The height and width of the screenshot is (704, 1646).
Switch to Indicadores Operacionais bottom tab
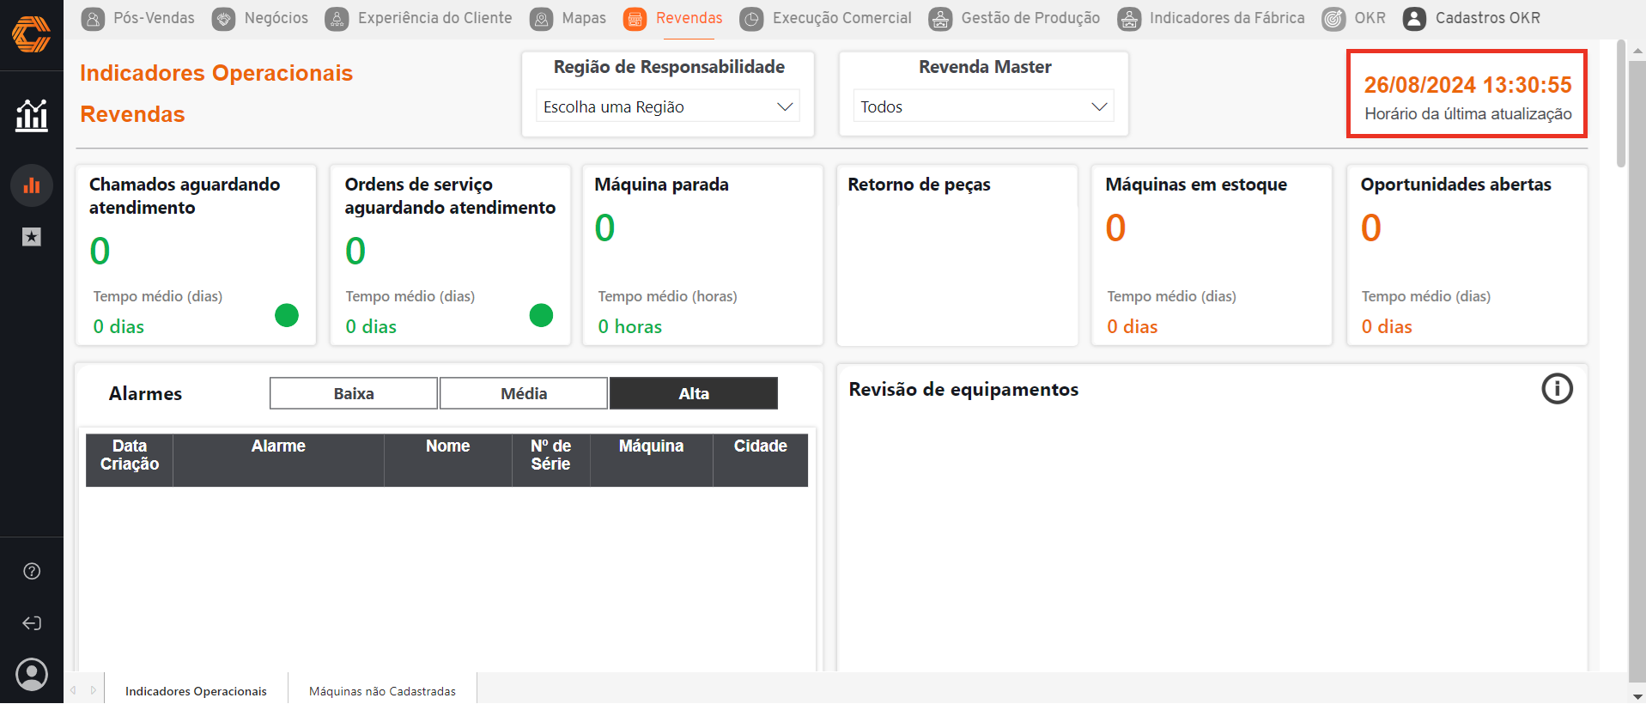point(196,690)
